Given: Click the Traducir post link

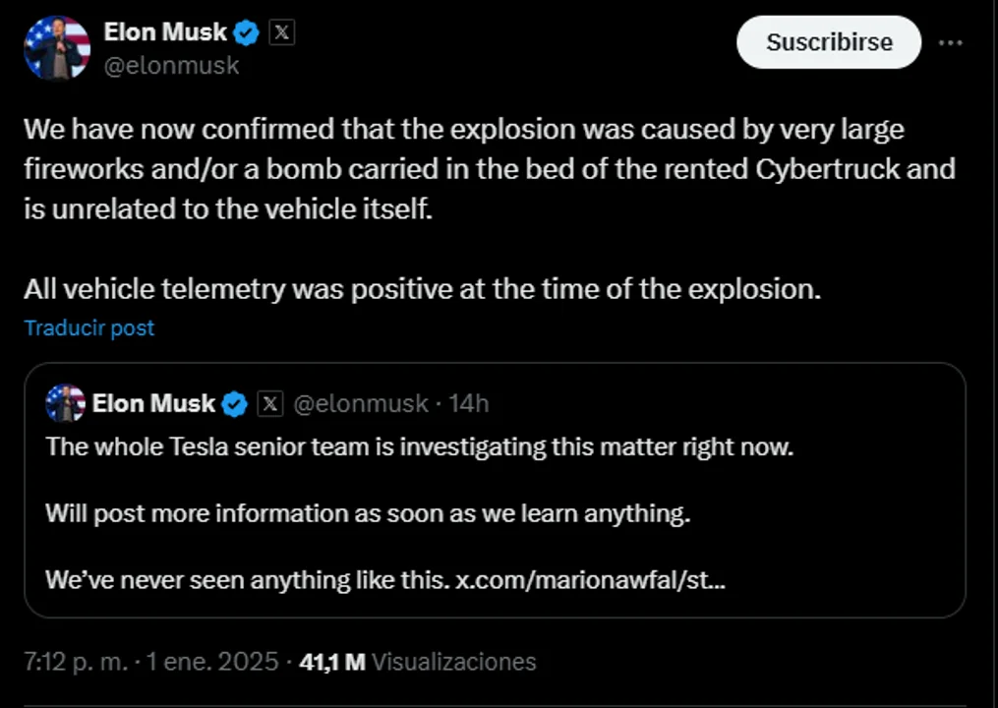Looking at the screenshot, I should coord(89,327).
